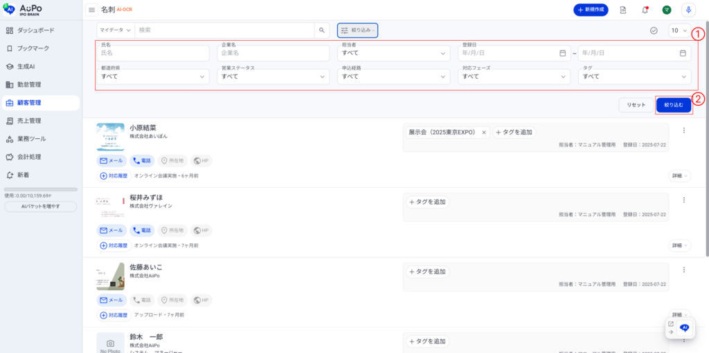
Task: Toggle the select-all circle checkmark
Action: pyautogui.click(x=654, y=30)
